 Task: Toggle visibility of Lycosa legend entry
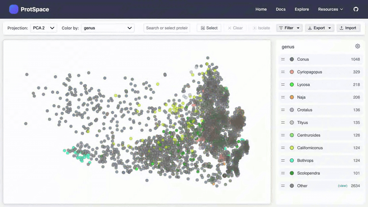tap(304, 85)
